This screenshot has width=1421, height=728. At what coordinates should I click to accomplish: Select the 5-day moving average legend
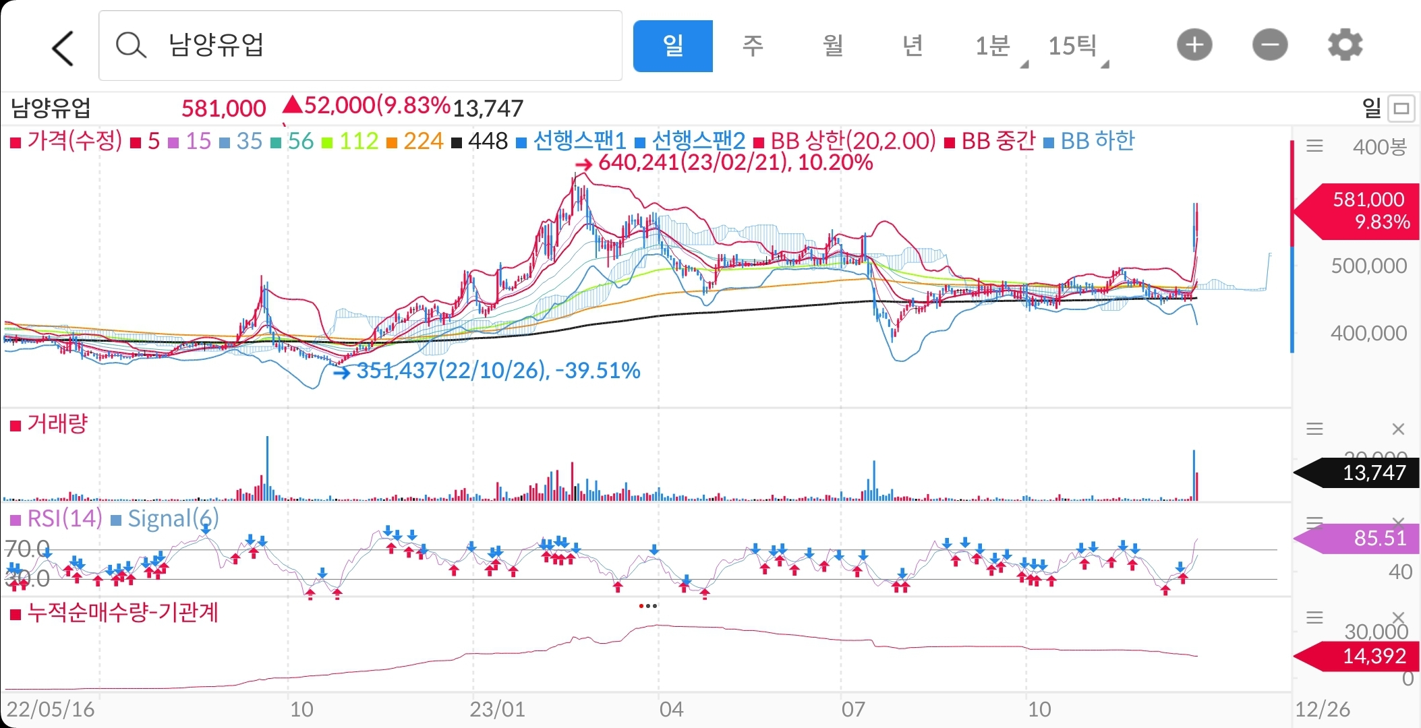145,141
